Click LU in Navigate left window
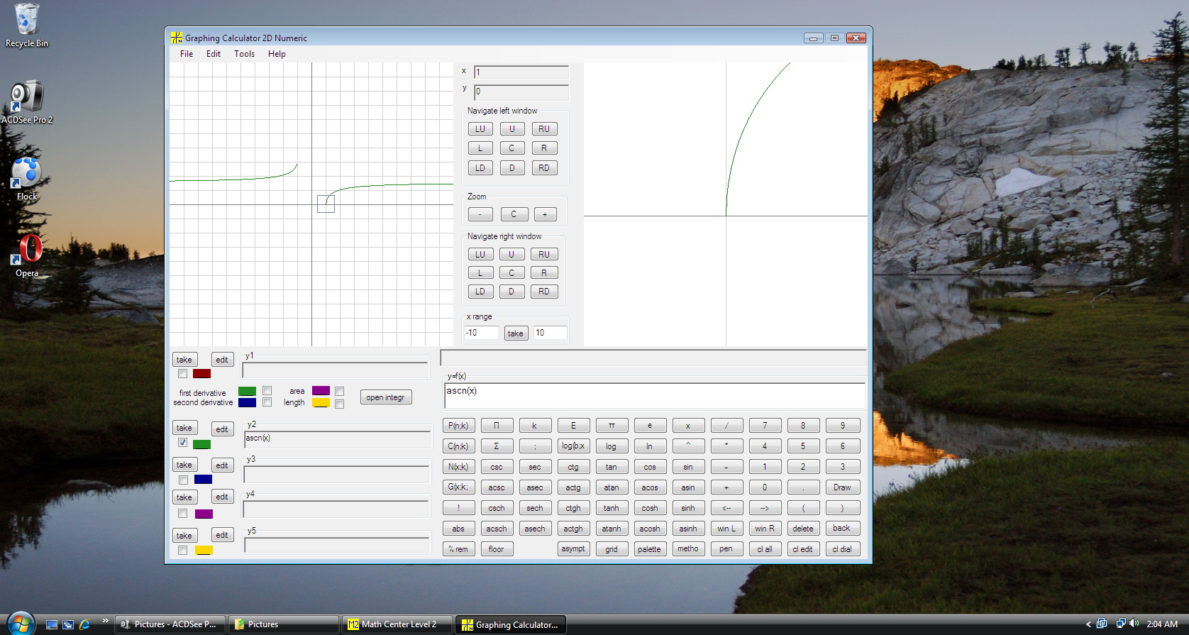This screenshot has width=1189, height=635. 480,129
